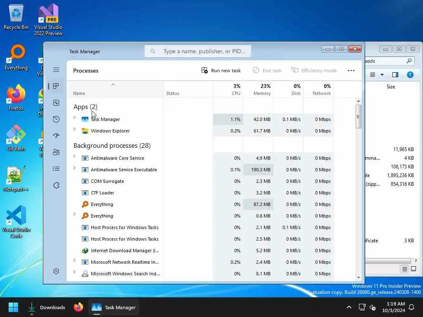Viewport: 423px width, 317px height.
Task: Open App history icon in sidebar
Action: pos(56,119)
